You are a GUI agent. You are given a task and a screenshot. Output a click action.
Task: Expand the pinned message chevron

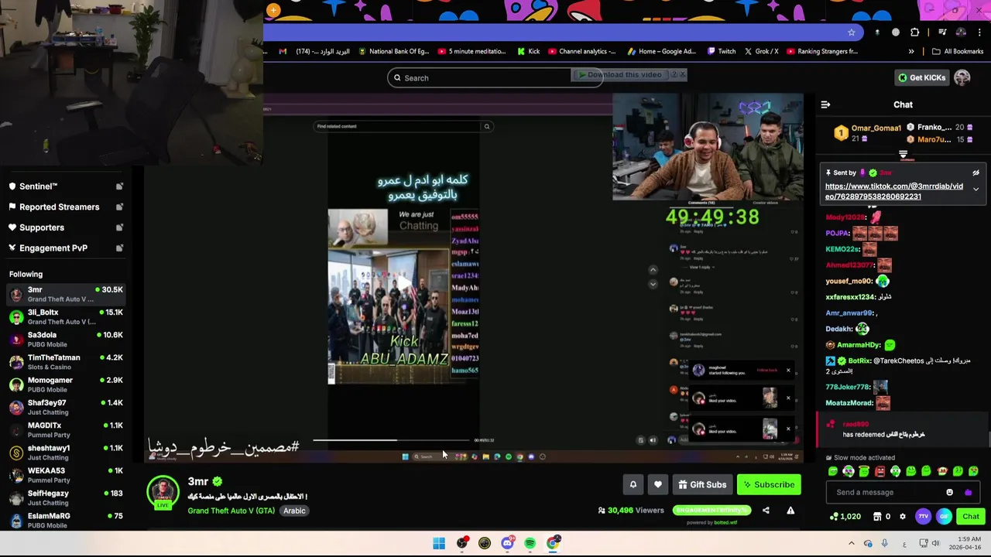pos(976,190)
